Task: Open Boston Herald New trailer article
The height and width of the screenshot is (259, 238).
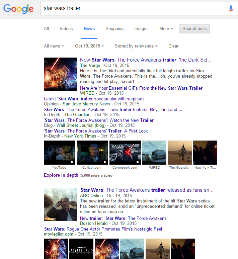Action: pos(124,218)
